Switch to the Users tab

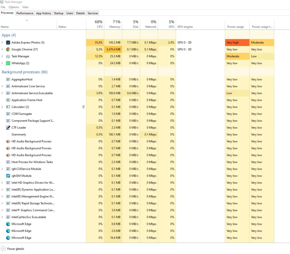70,13
